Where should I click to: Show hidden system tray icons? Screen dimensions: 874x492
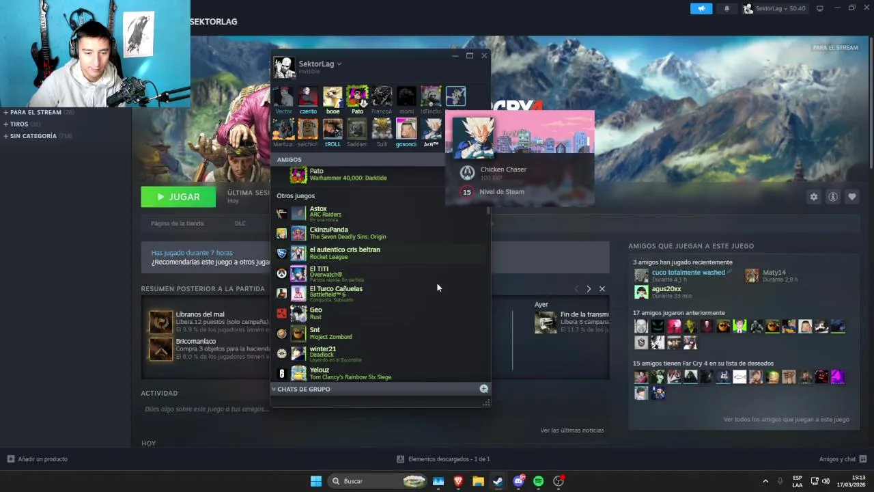765,481
